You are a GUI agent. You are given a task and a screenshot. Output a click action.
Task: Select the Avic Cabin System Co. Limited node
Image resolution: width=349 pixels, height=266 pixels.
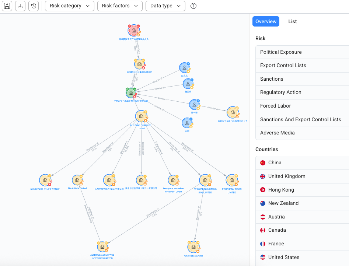pos(141,116)
